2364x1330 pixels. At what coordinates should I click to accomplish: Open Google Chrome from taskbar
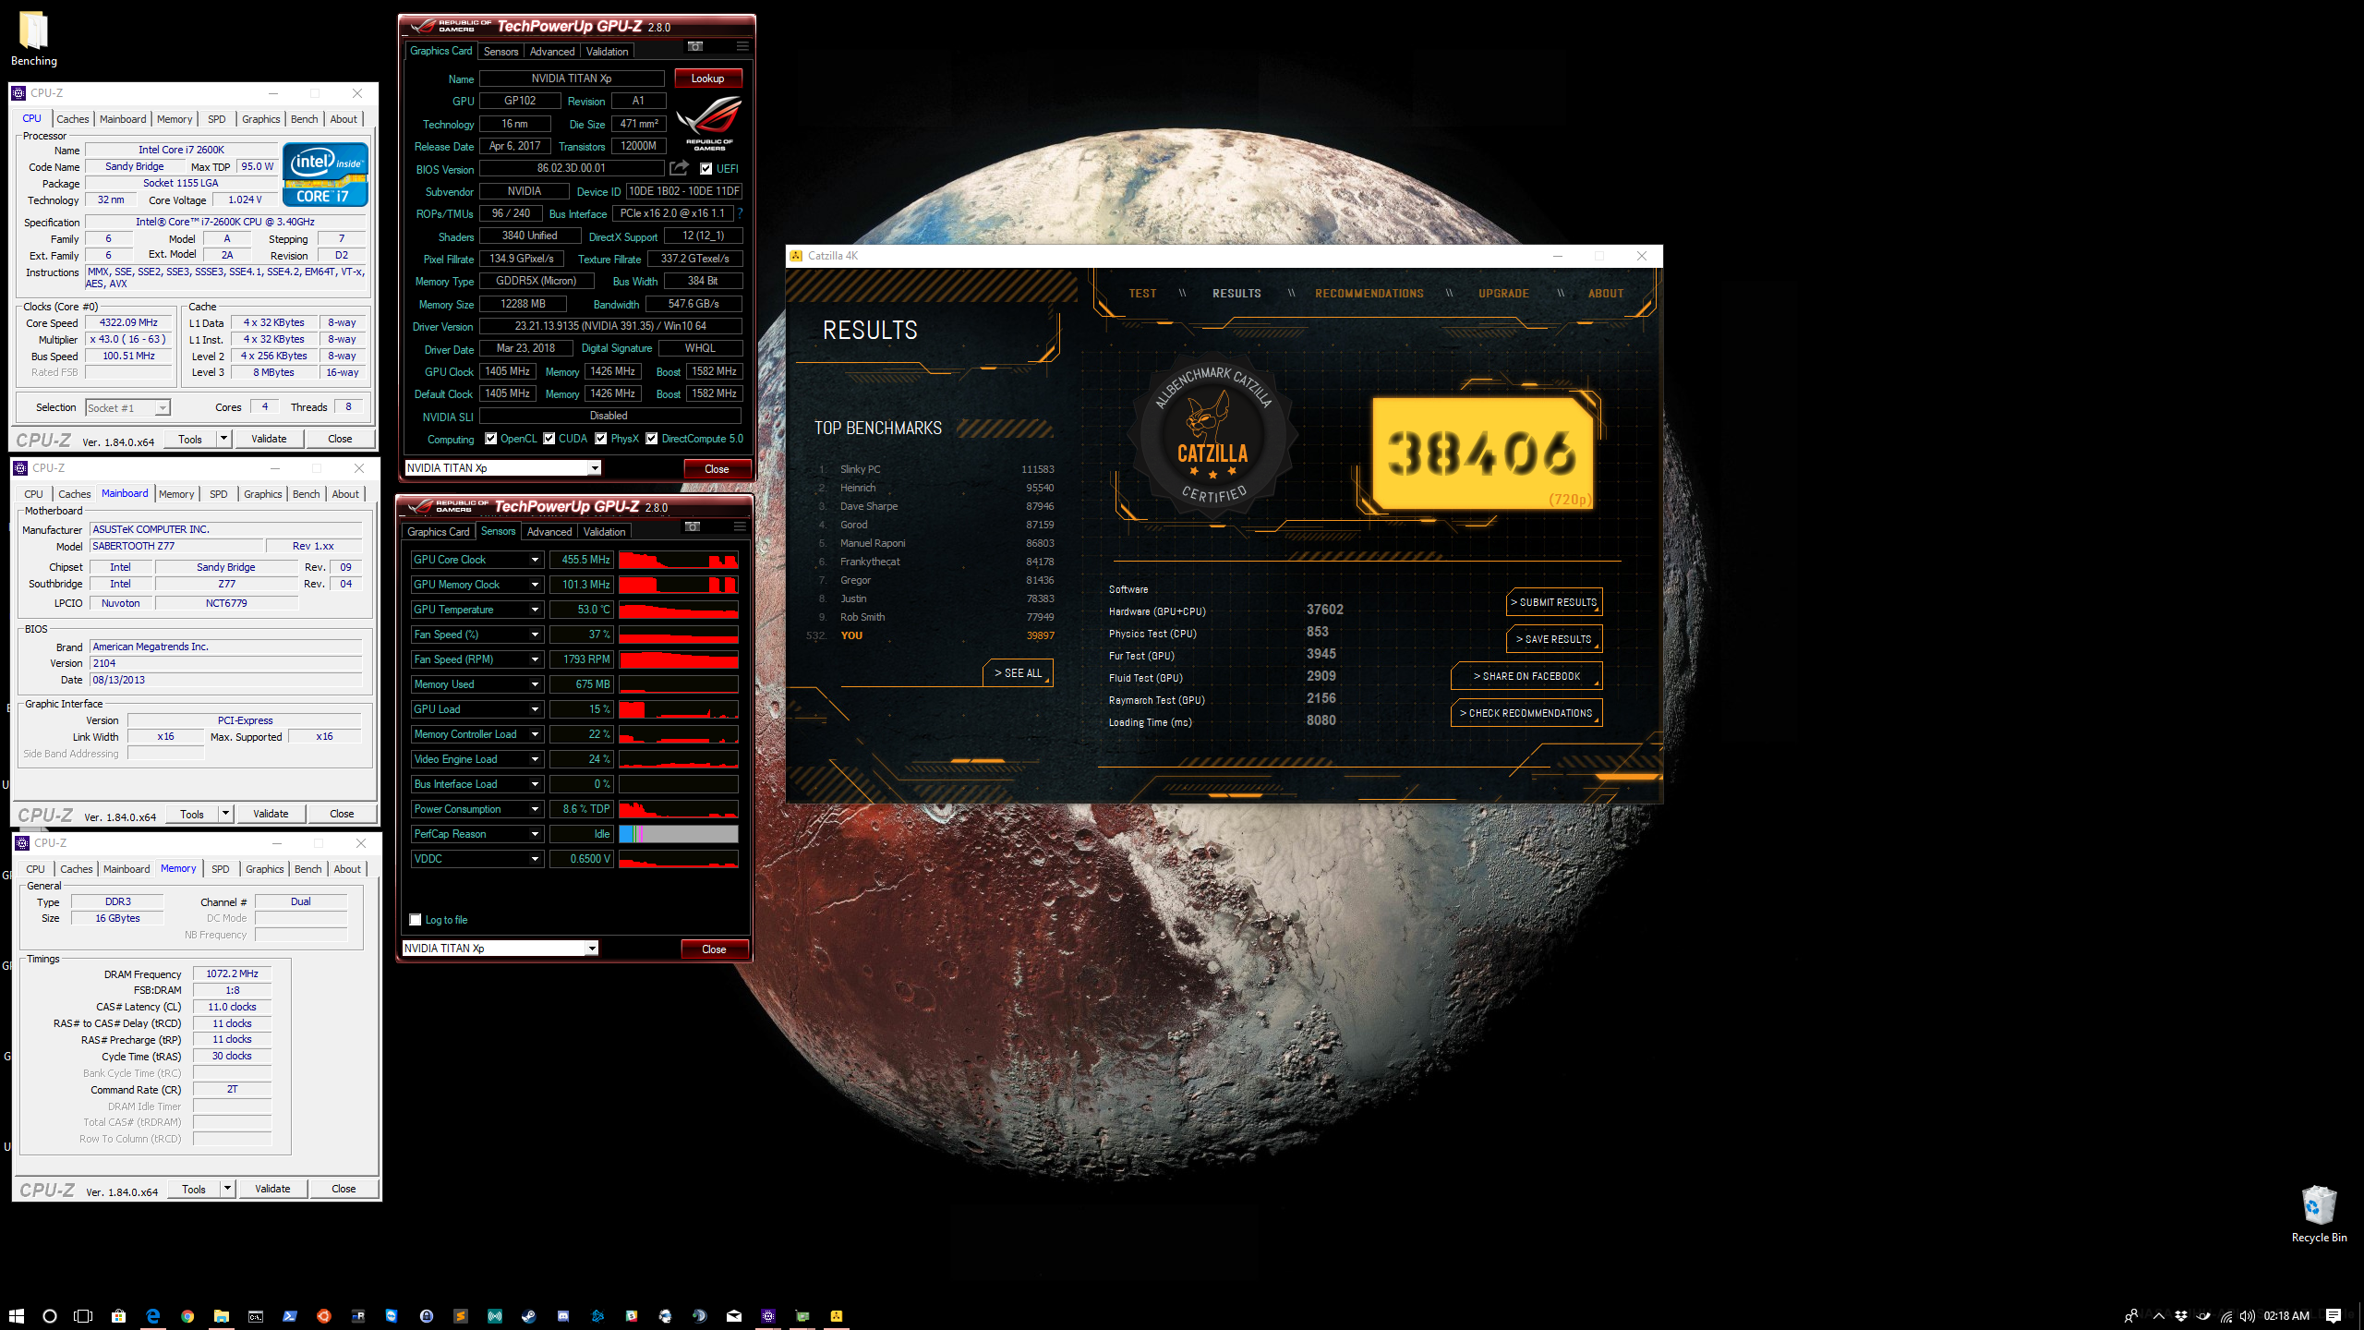tap(187, 1315)
